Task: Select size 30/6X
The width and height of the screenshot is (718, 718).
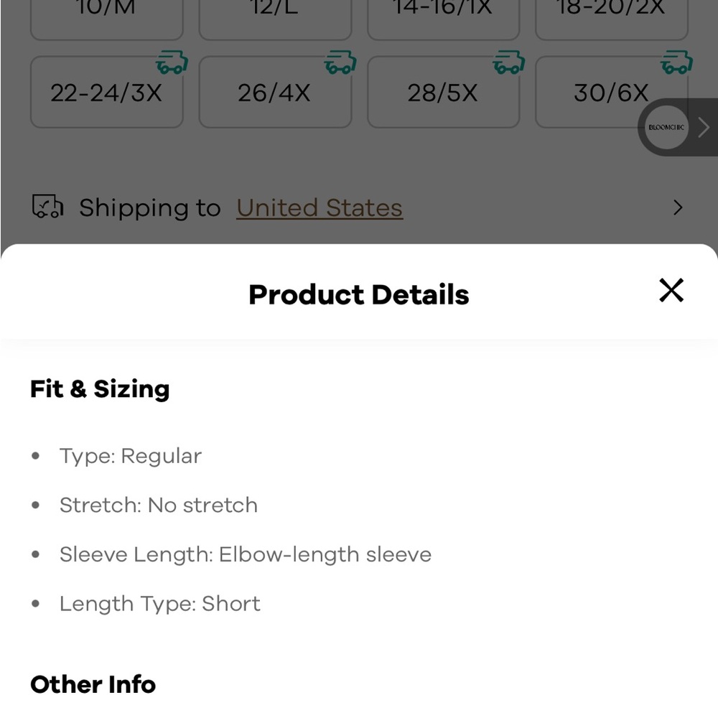Action: pyautogui.click(x=611, y=92)
